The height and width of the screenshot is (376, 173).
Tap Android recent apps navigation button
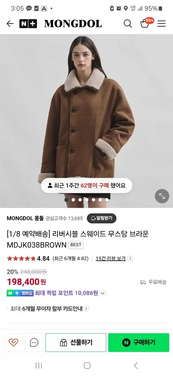click(39, 365)
